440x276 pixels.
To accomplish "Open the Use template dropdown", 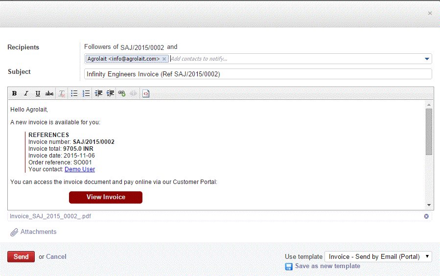I will pos(378,256).
